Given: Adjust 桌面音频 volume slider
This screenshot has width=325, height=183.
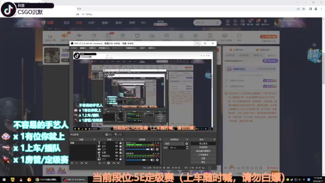Looking at the screenshot, I should 138,160.
